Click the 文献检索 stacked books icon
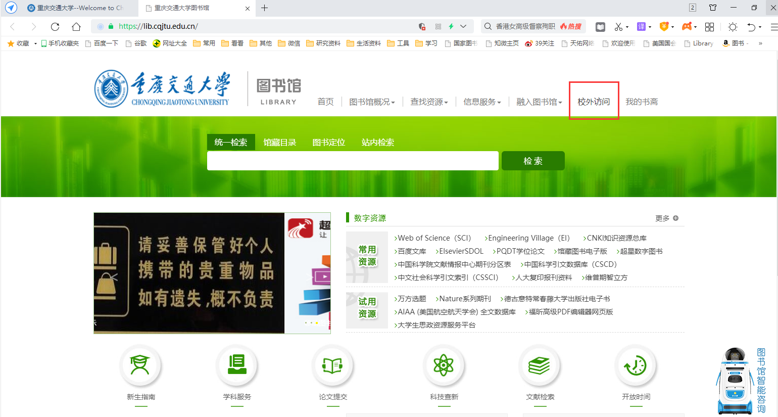The width and height of the screenshot is (778, 417). [540, 365]
